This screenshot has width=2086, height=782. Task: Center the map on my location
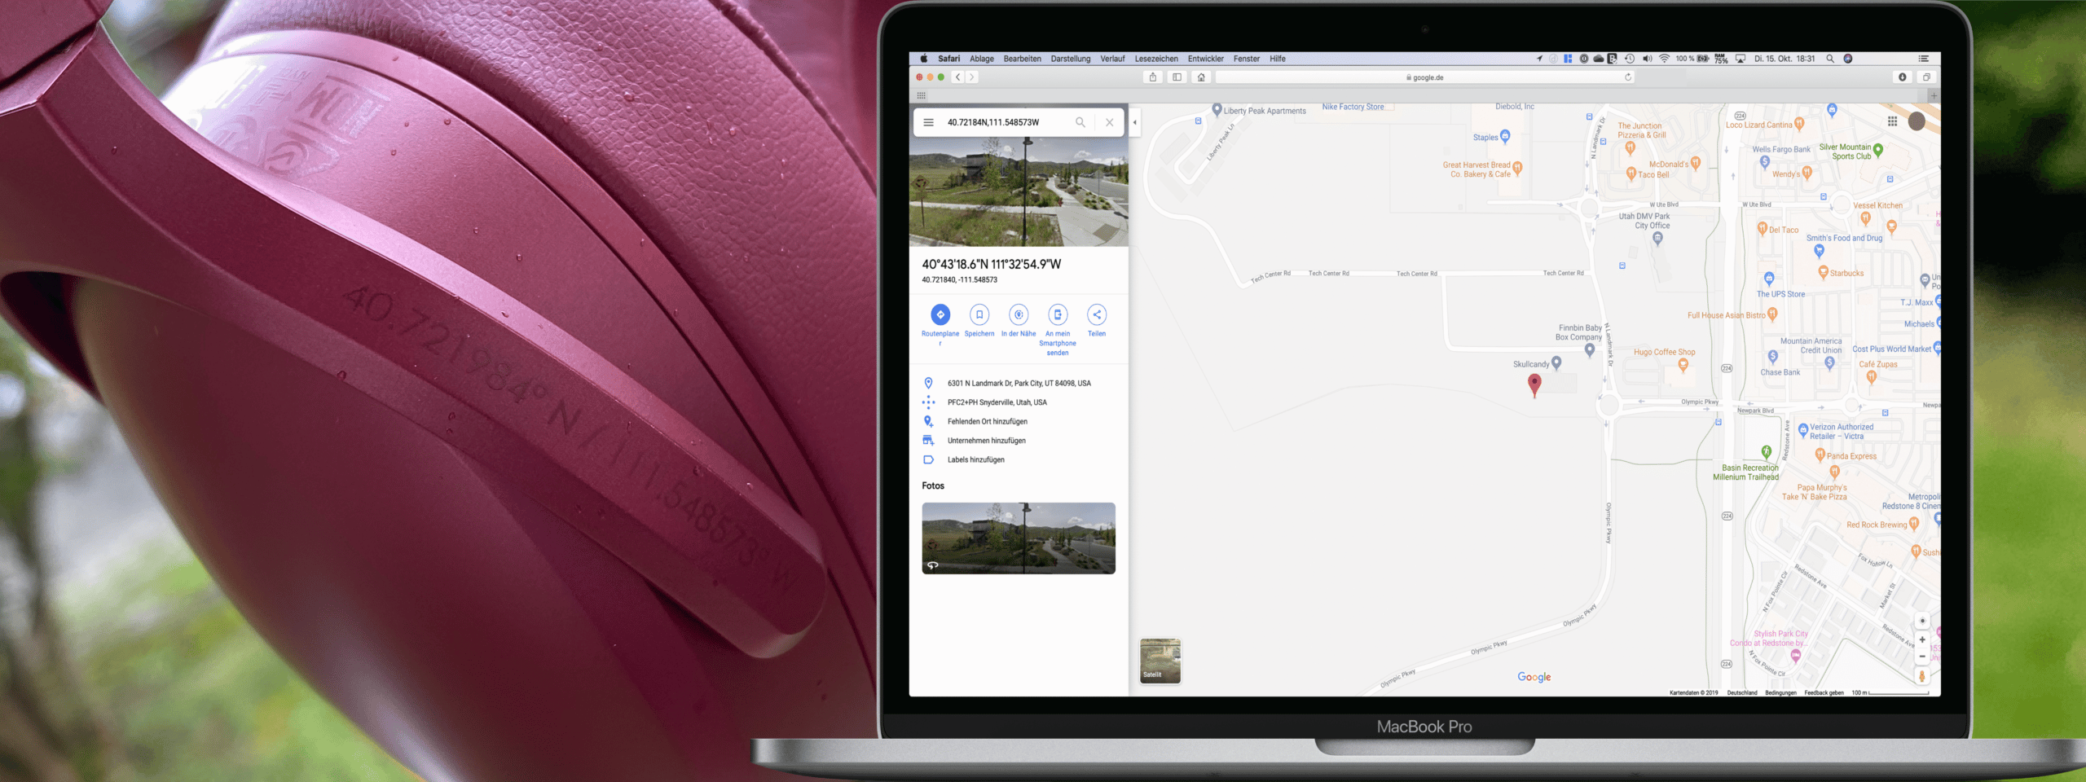tap(1921, 621)
